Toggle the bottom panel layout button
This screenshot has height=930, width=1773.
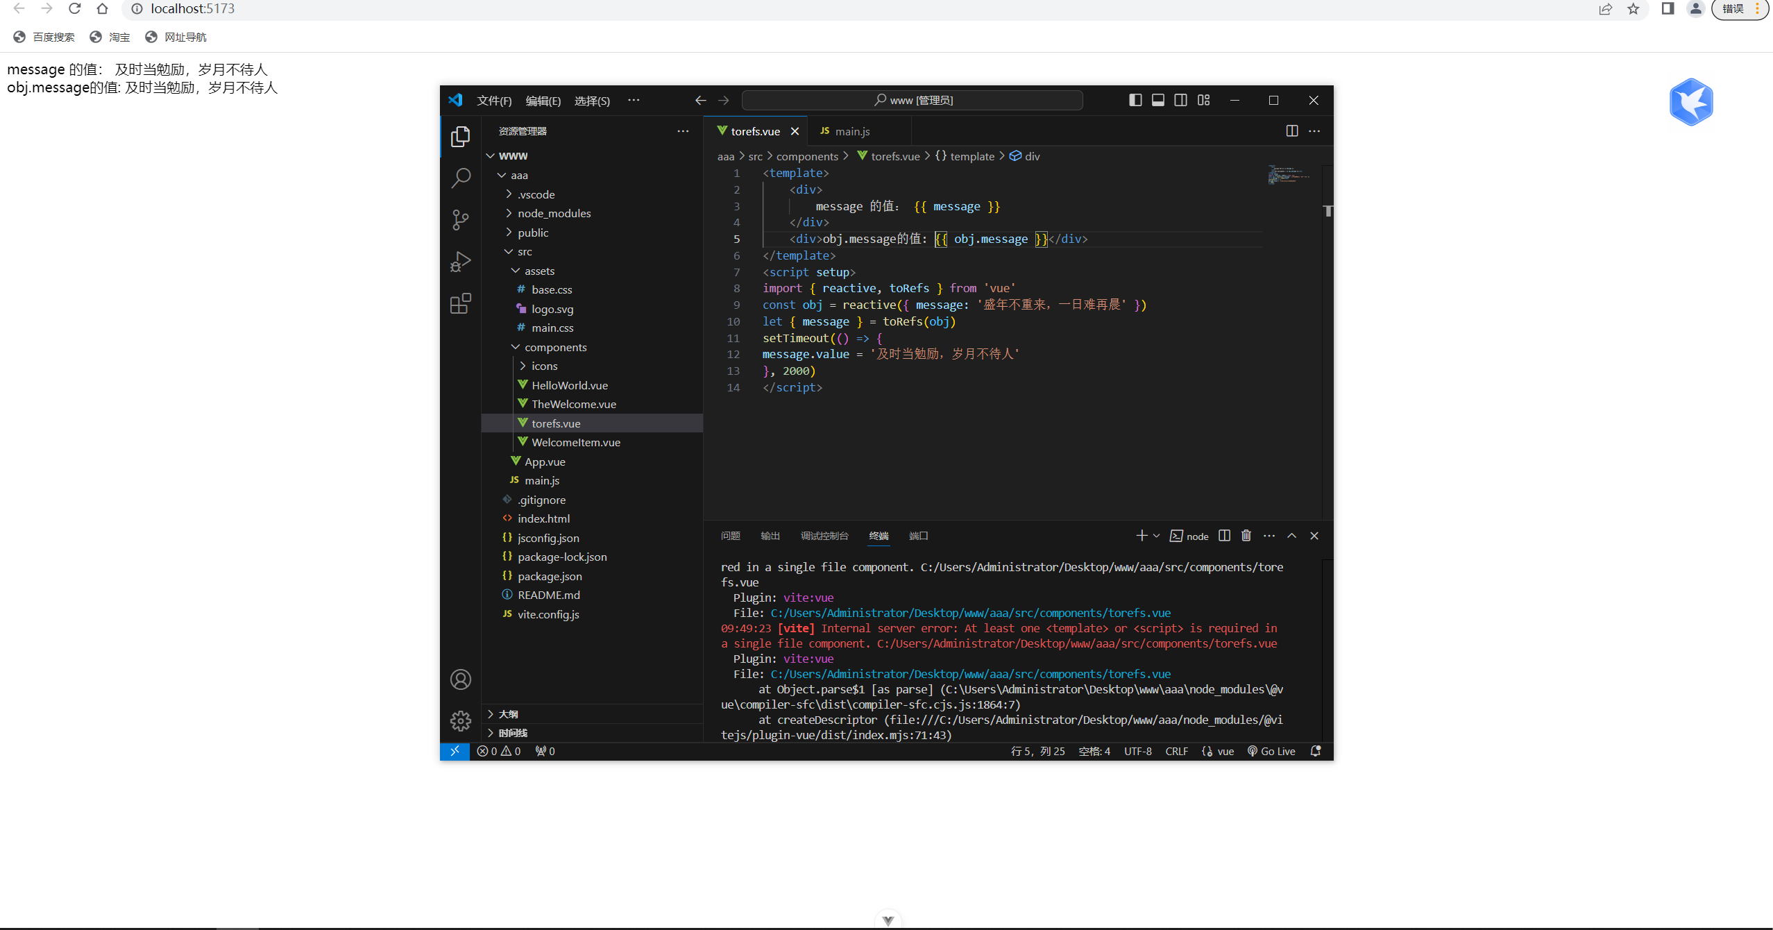click(1158, 101)
